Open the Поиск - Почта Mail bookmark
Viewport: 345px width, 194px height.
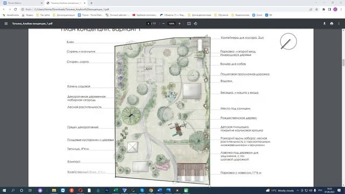click(90, 15)
